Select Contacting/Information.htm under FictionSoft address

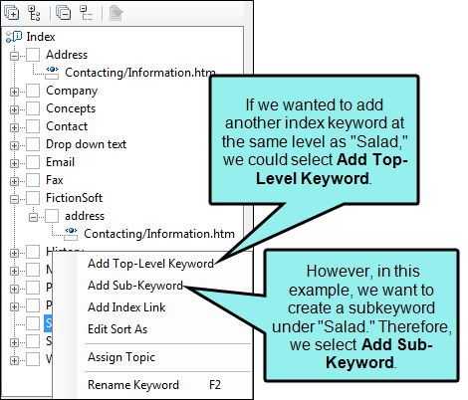pos(159,234)
